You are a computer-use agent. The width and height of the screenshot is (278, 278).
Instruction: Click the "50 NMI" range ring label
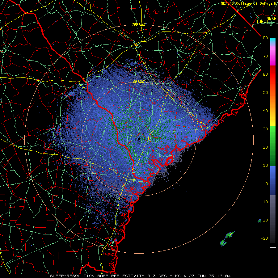pos(139,82)
